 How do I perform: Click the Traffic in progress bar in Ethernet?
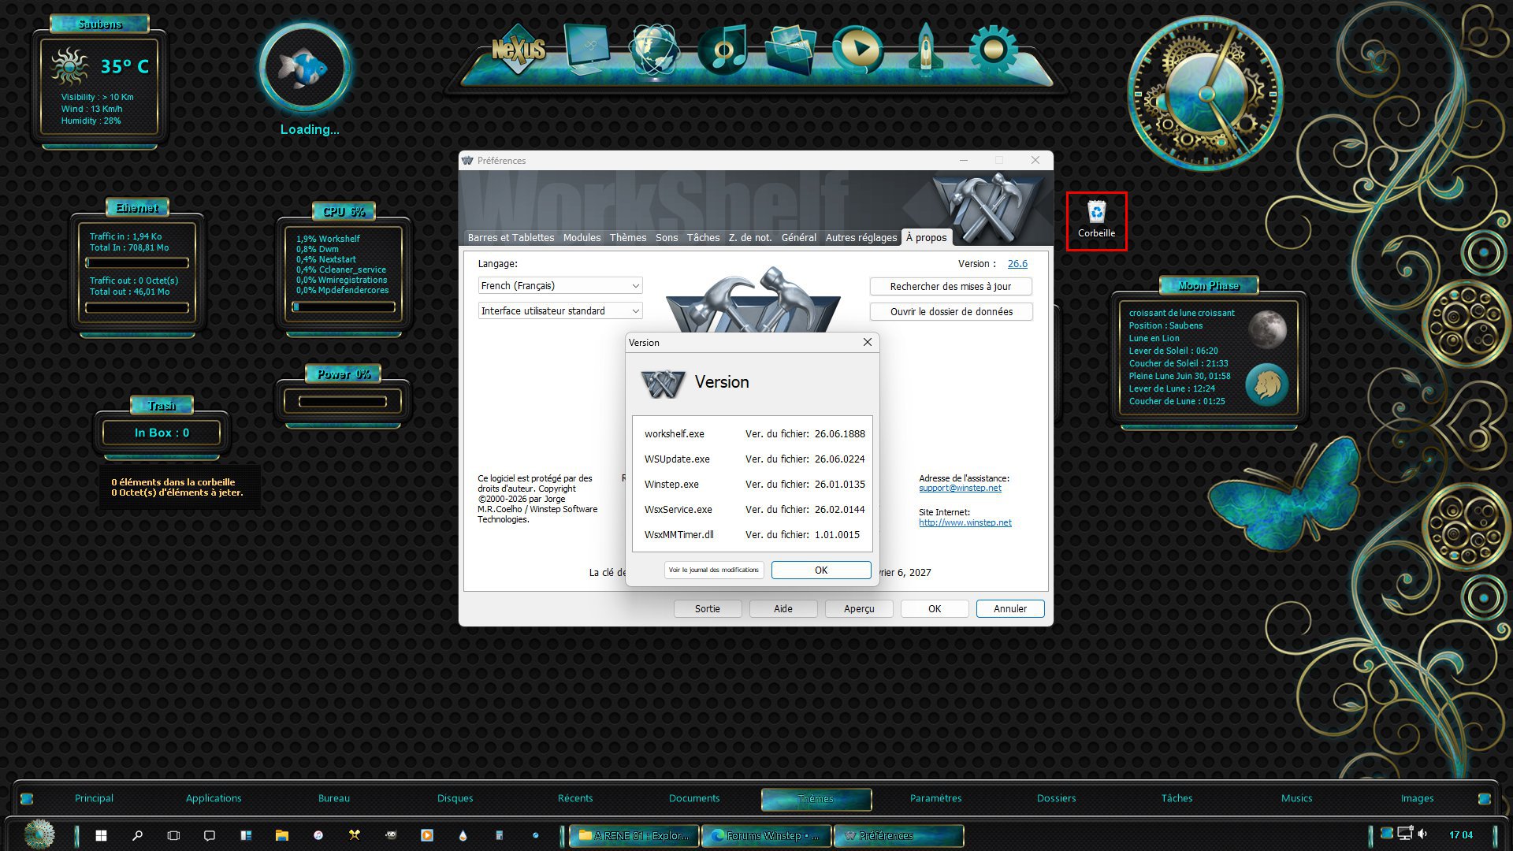pyautogui.click(x=137, y=263)
